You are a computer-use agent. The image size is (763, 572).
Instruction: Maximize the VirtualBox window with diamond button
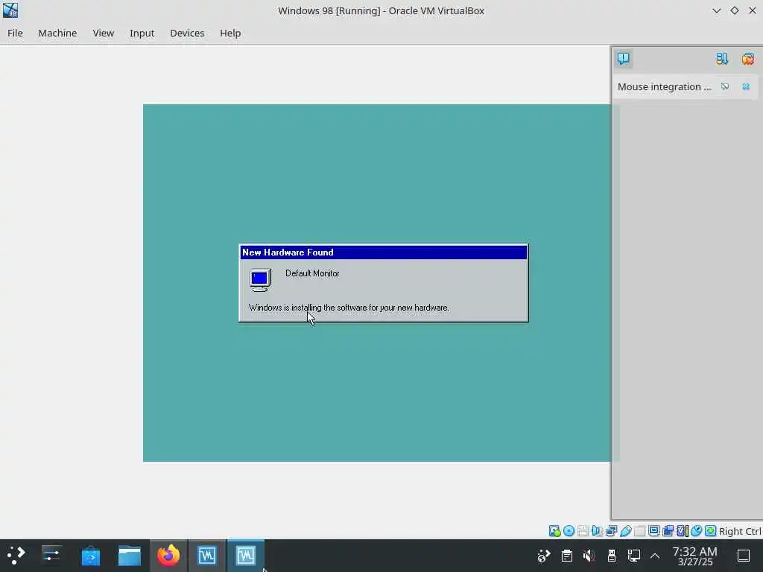734,10
